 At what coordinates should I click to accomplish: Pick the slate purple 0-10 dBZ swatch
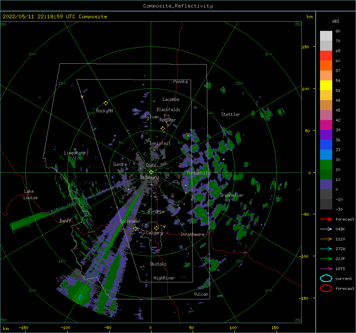(326, 185)
